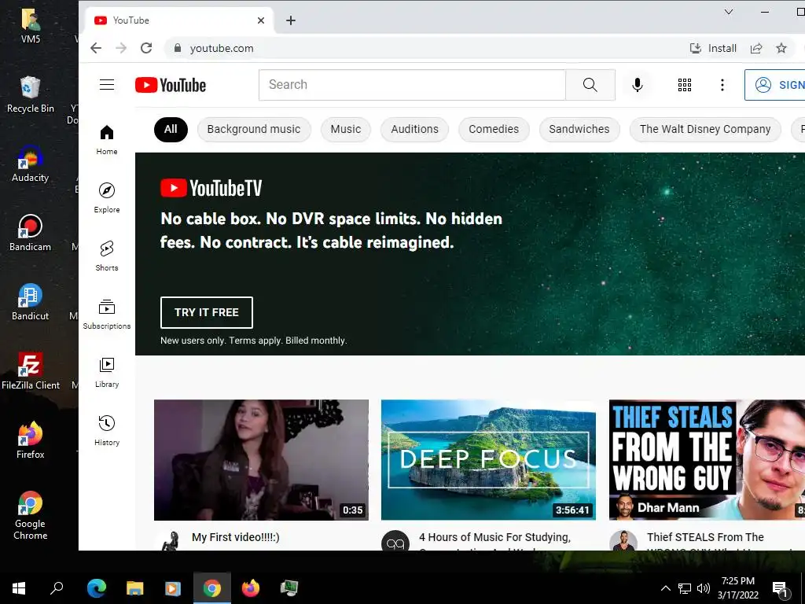
Task: Open Shorts in the sidebar
Action: (107, 256)
